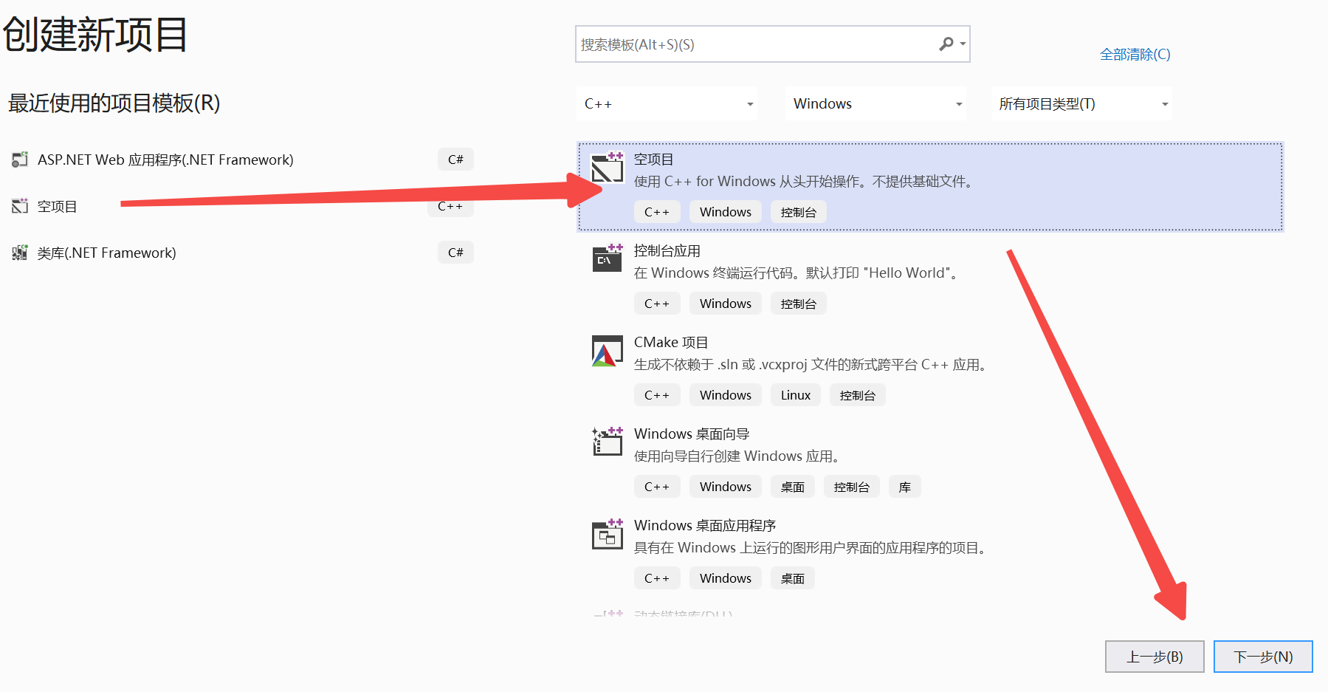Click the Windows tag under CMake 项目
The height and width of the screenshot is (692, 1328).
coord(726,395)
